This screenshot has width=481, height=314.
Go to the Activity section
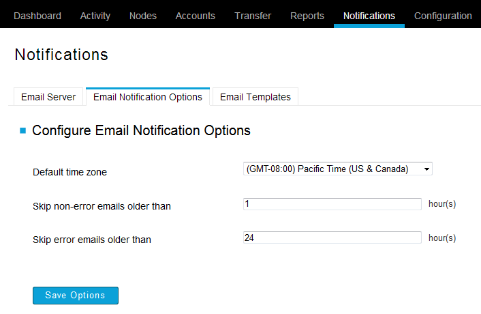pyautogui.click(x=95, y=16)
